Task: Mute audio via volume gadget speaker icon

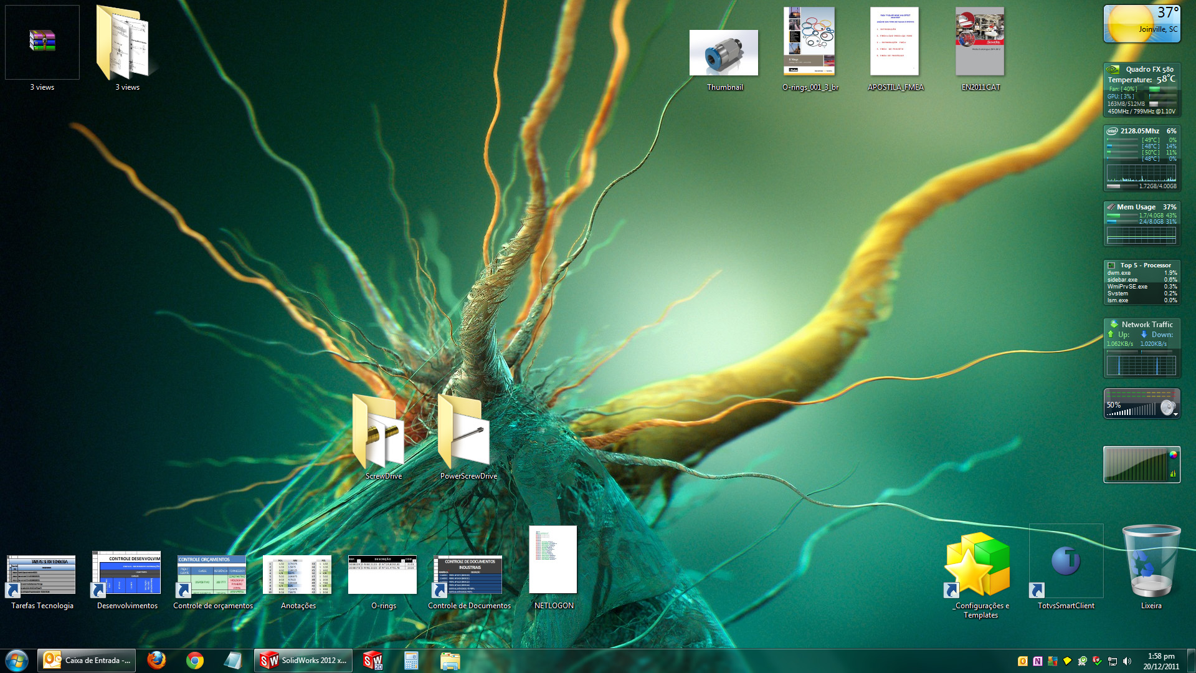Action: [x=1167, y=408]
